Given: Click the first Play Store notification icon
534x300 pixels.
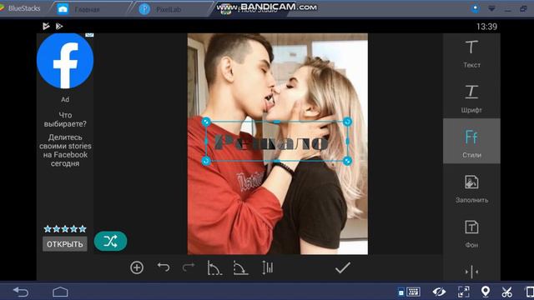Looking at the screenshot, I should (x=46, y=26).
